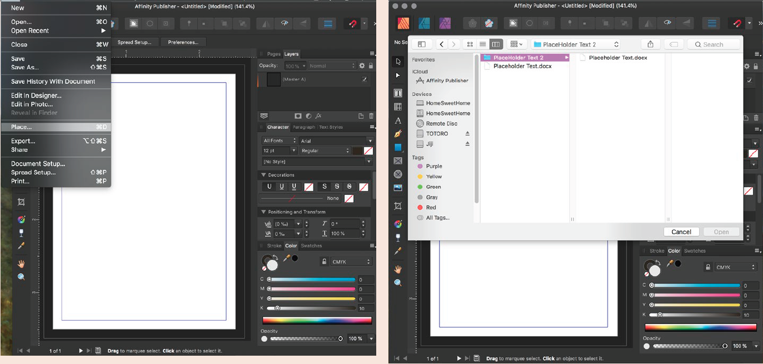Toggle Master A layer visibility checkbox
Screen dimensions: 763x364
coord(365,79)
